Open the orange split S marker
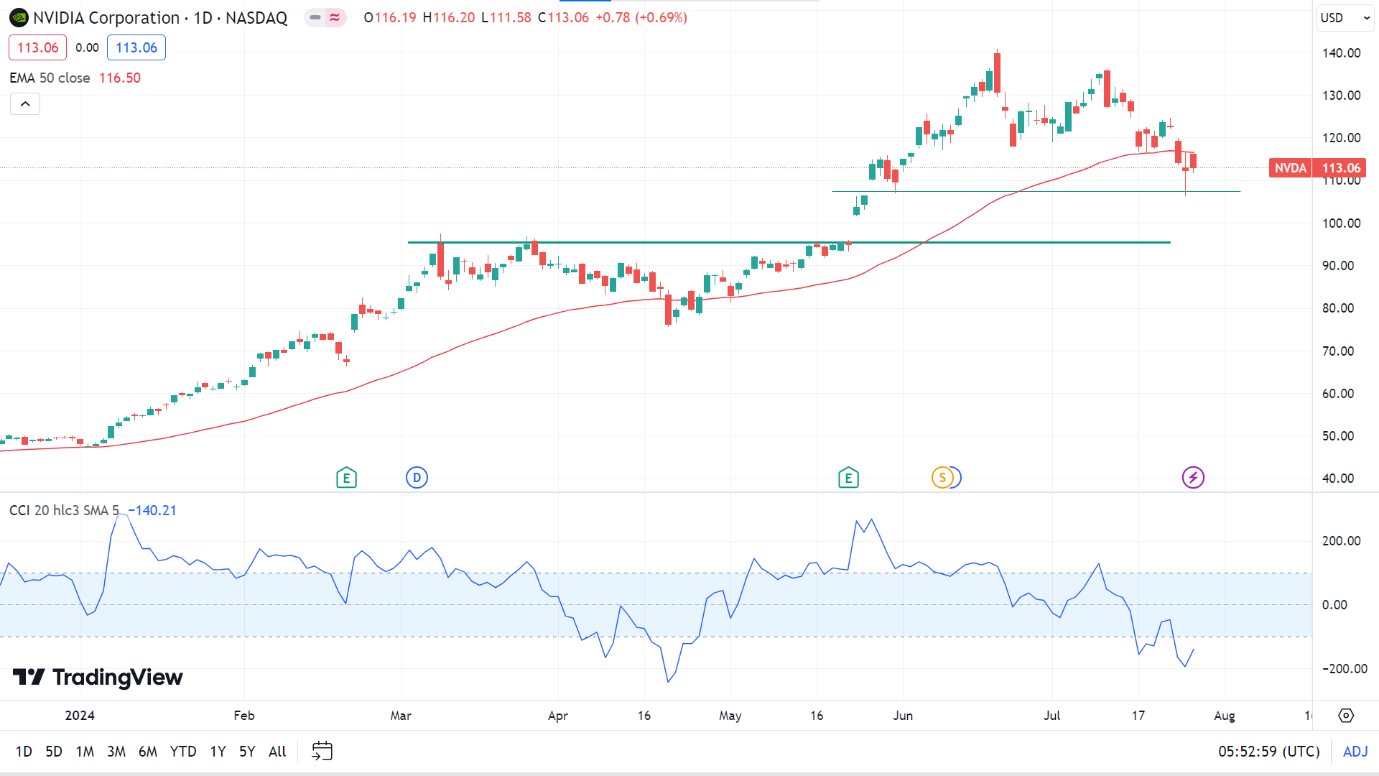Viewport: 1379px width, 776px height. pyautogui.click(x=942, y=478)
